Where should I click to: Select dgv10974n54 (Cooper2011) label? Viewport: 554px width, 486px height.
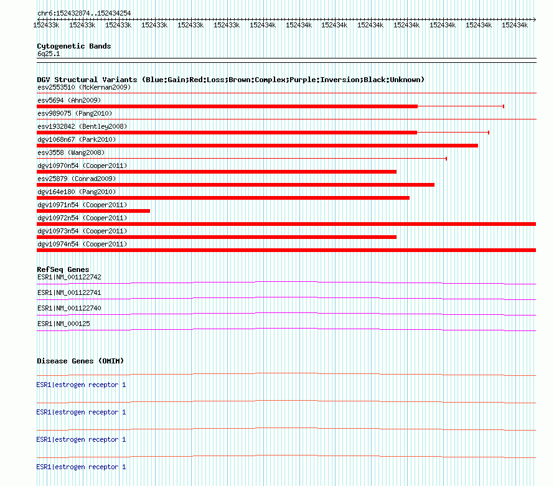(82, 244)
